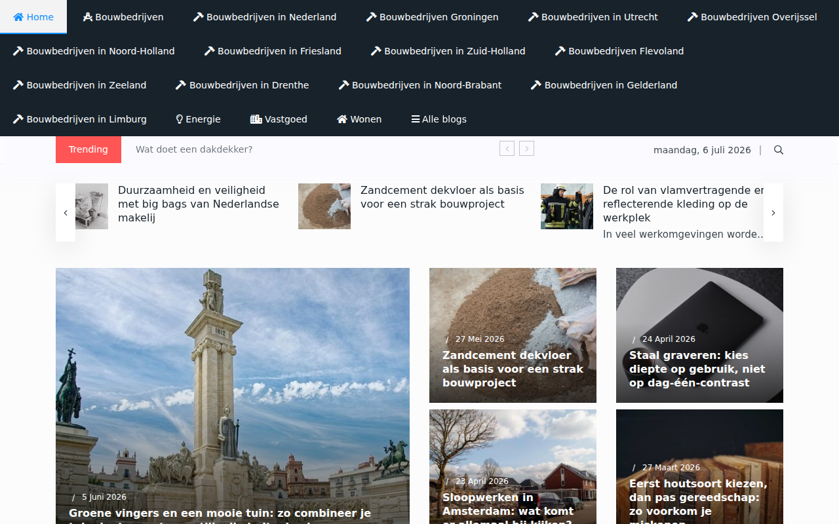Image resolution: width=839 pixels, height=524 pixels.
Task: Show next trending headline arrow
Action: coord(526,149)
